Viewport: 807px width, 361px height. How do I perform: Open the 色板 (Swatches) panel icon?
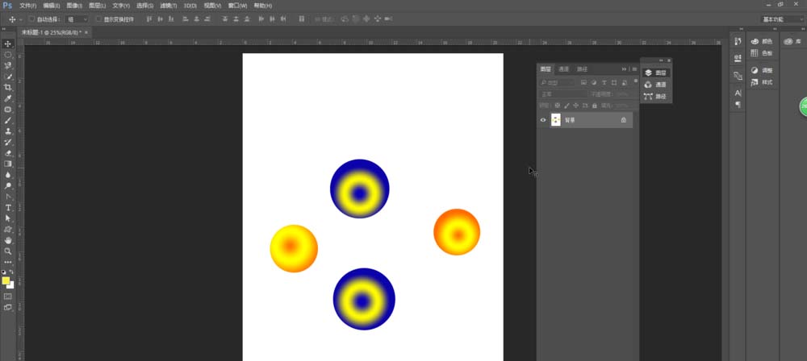point(761,53)
